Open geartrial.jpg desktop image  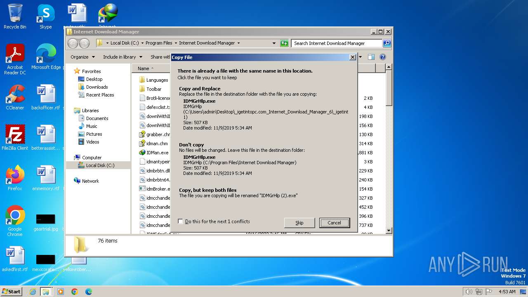coord(46,223)
